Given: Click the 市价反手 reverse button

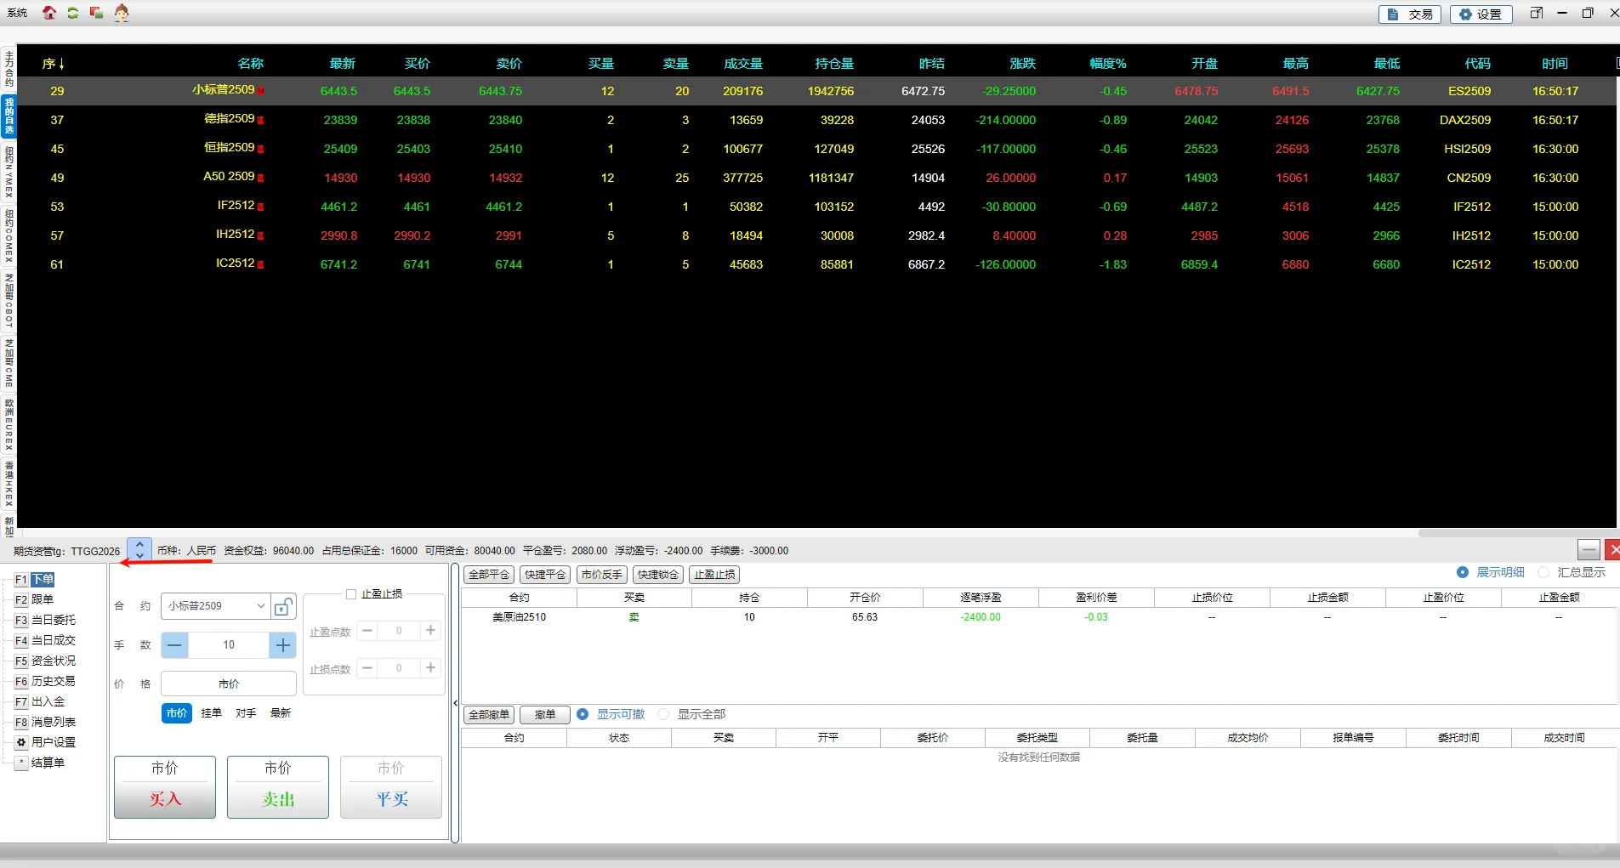Looking at the screenshot, I should tap(602, 575).
